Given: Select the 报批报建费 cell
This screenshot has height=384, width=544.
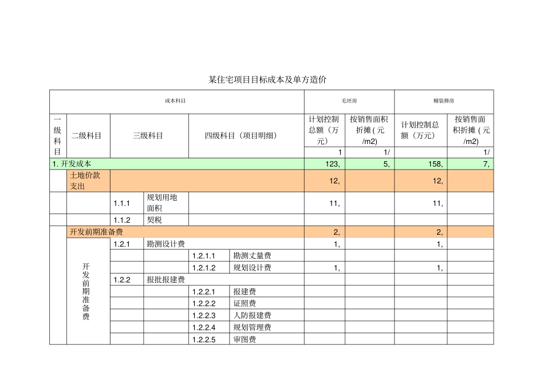Looking at the screenshot, I should tap(224, 279).
